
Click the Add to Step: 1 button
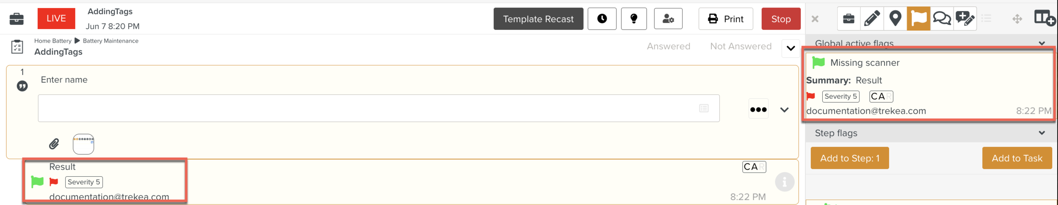pyautogui.click(x=849, y=158)
